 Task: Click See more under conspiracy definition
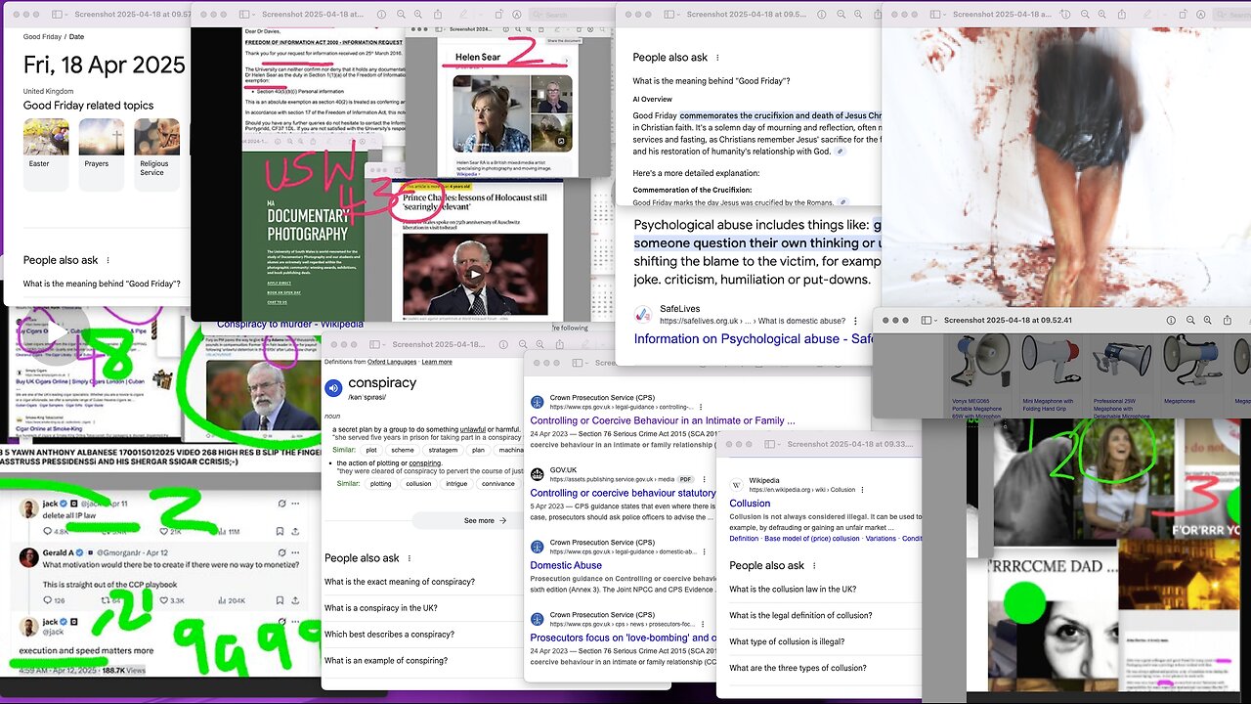(x=486, y=521)
